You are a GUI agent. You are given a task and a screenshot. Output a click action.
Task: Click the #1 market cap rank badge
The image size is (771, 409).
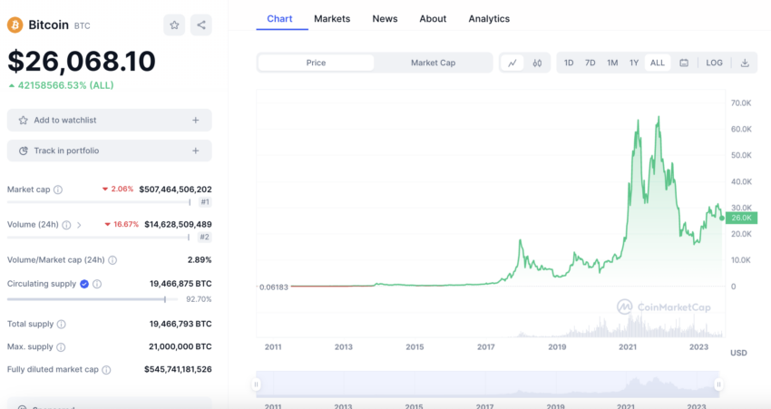[x=205, y=202]
